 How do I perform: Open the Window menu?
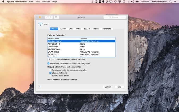(x=46, y=2)
